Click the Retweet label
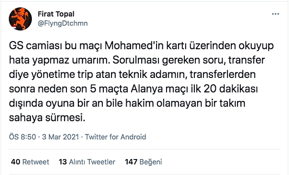 coord(36,162)
